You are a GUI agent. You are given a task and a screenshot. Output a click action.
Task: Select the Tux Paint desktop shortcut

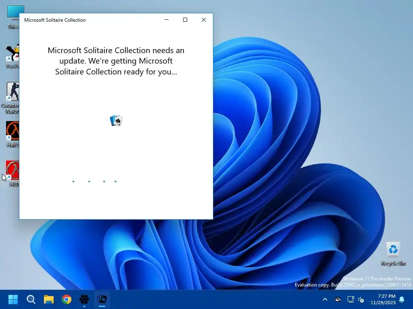pyautogui.click(x=13, y=56)
